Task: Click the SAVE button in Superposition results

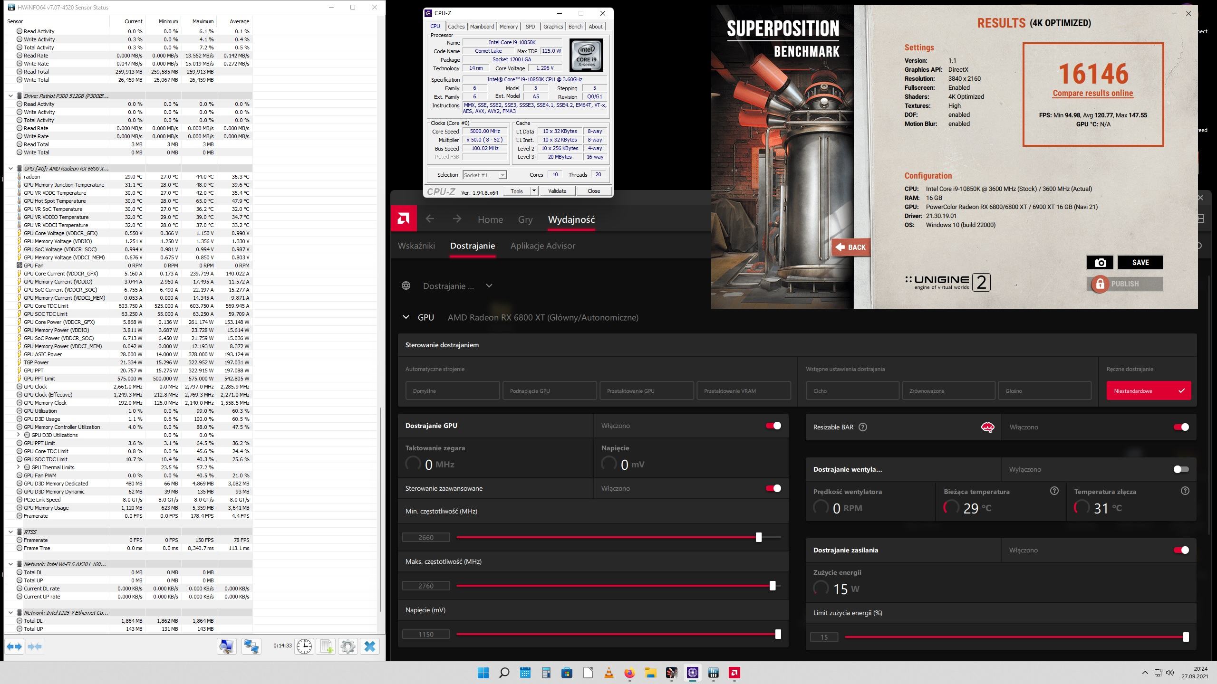Action: point(1140,263)
